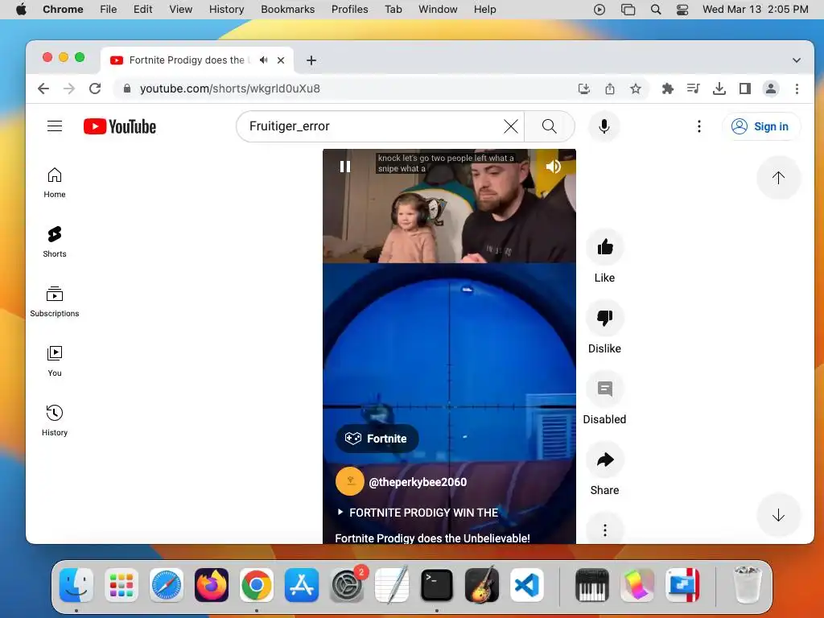The image size is (824, 618).
Task: Launch Firefox from the Dock
Action: click(x=212, y=584)
